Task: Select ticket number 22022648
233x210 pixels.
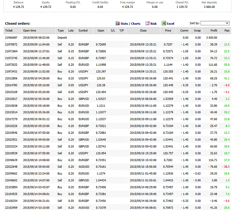Action: pos(11,167)
